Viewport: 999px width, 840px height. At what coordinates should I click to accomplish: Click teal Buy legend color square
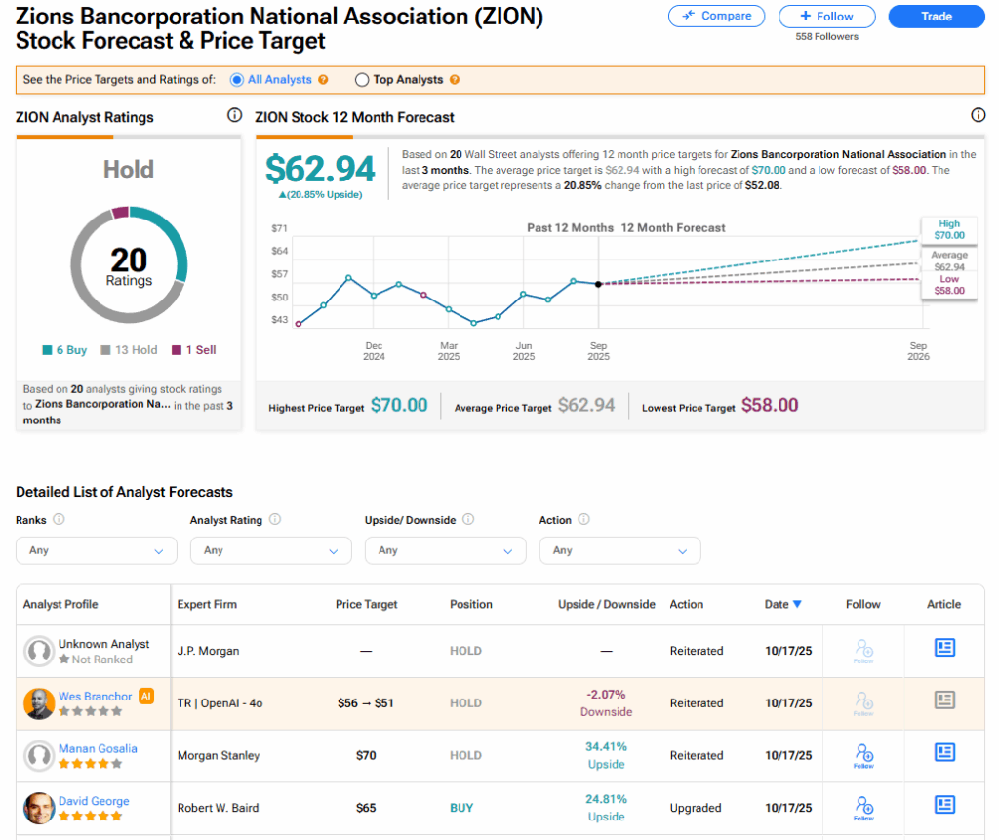point(47,350)
